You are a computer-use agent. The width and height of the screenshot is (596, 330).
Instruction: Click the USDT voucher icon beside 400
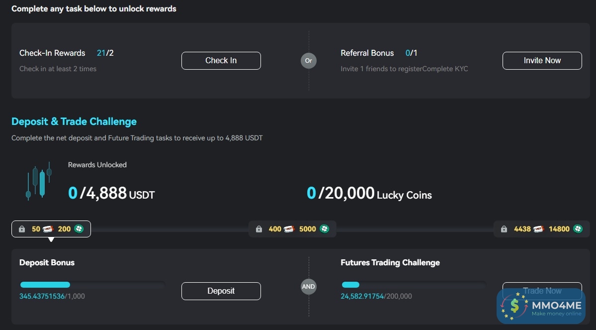click(289, 229)
